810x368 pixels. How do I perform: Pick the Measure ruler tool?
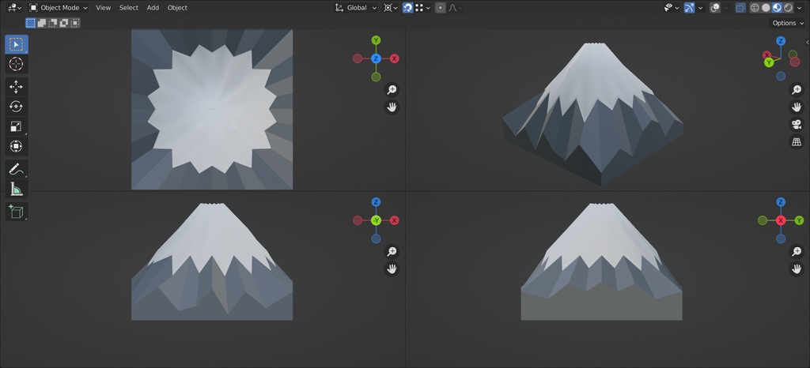click(x=17, y=190)
